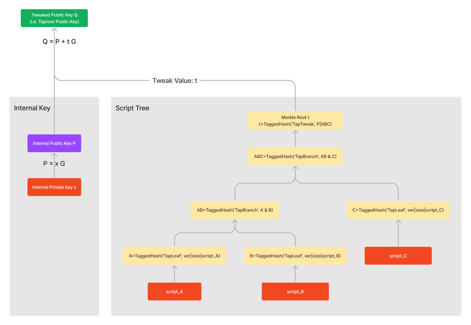The height and width of the screenshot is (325, 471).
Task: Click the Tweak Value: t label
Action: (175, 81)
